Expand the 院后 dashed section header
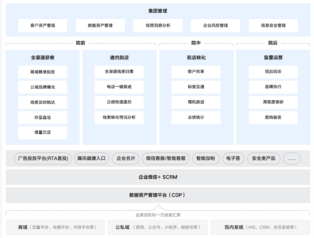This screenshot has height=238, width=314. click(x=272, y=42)
